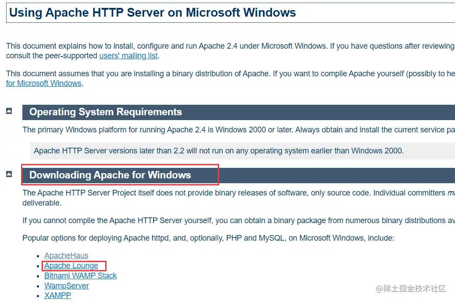Click the page title 'Using Apache HTTP Server on Microsoft Windows'

[x=153, y=12]
